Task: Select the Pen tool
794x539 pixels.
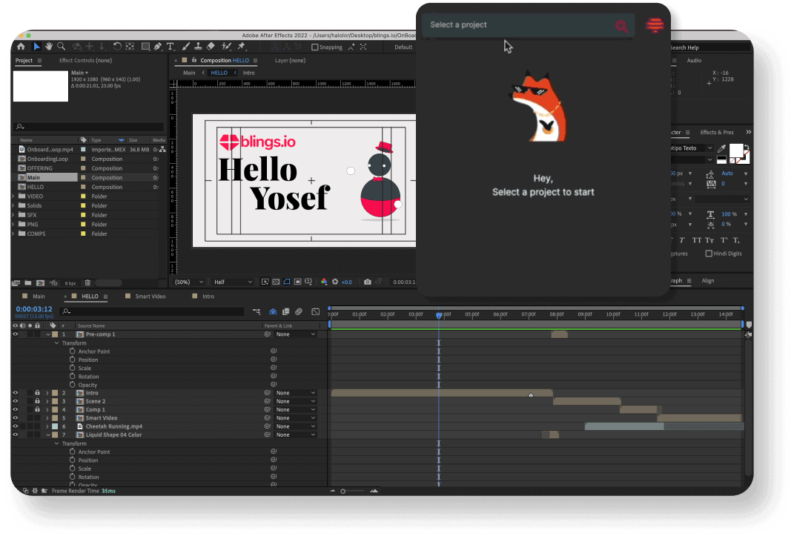Action: pos(158,47)
